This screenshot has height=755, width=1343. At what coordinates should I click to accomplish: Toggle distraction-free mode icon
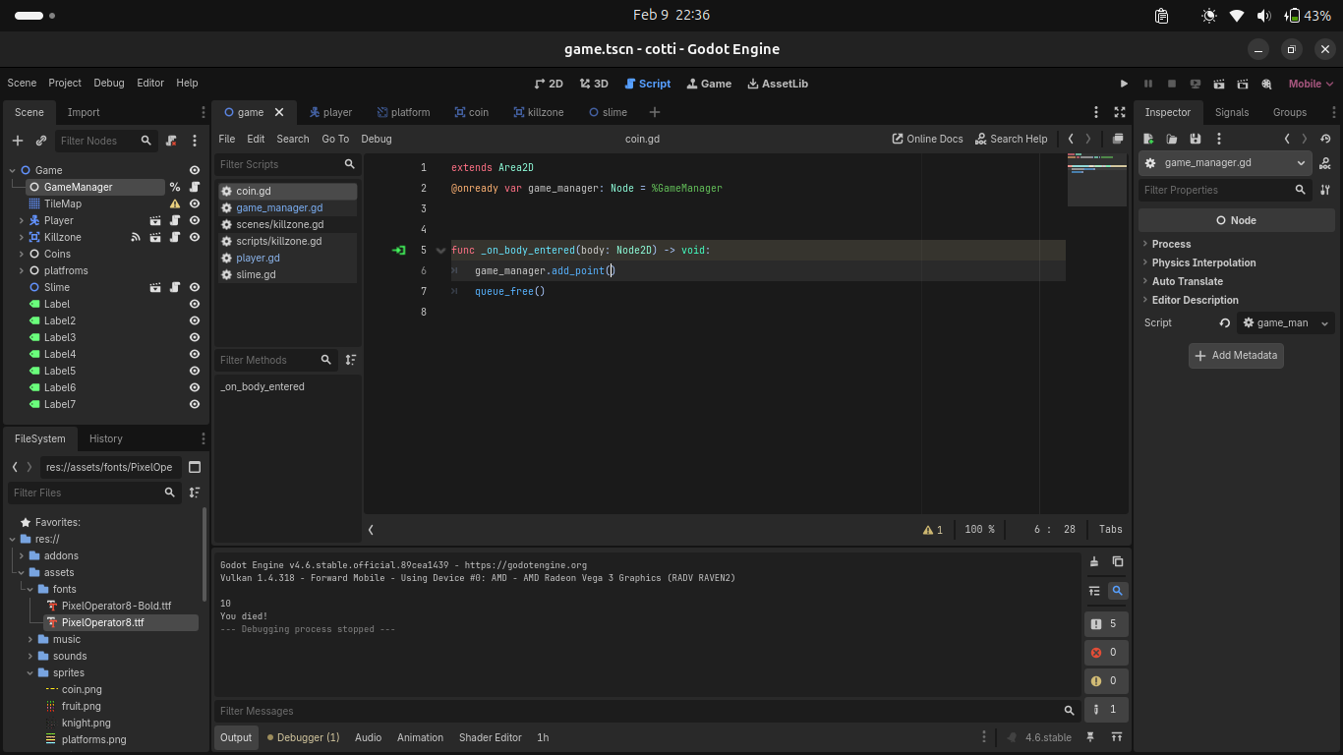point(1120,112)
